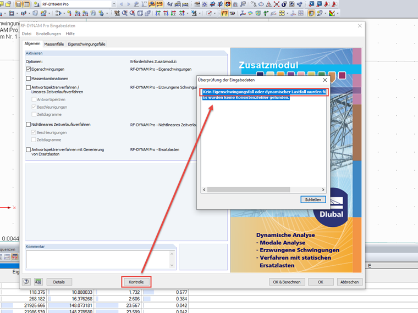
Task: Click next arrow next to RF-DYNAM Pro dropdown
Action: [129, 4]
